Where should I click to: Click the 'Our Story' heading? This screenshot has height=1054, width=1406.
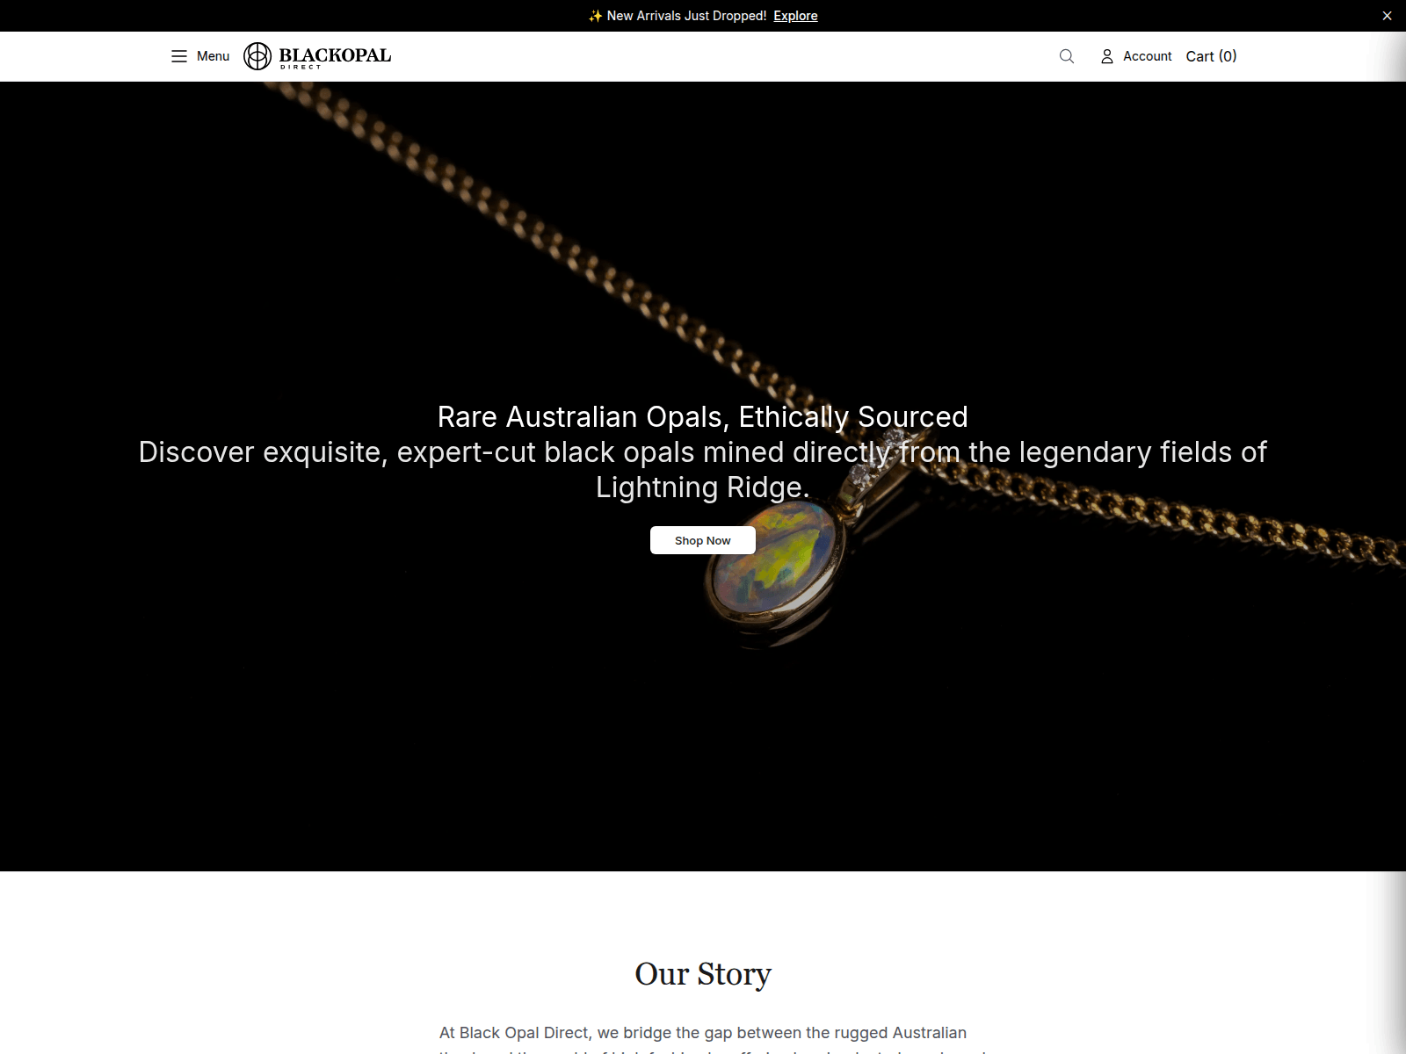(x=703, y=974)
